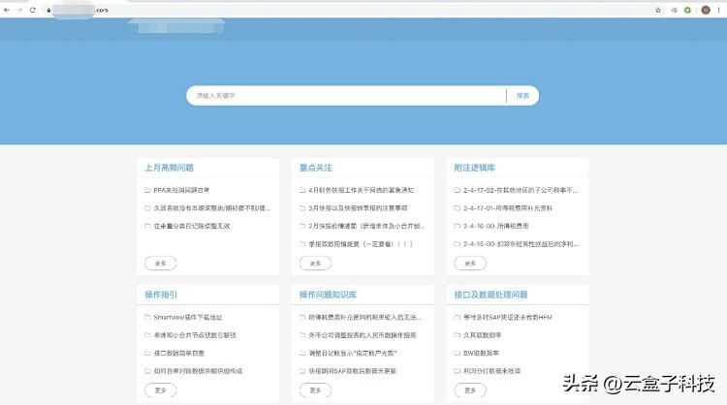This screenshot has height=405, width=727.
Task: Click the browser forward arrow
Action: click(x=19, y=10)
